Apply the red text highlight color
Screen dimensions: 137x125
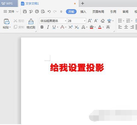click(91, 27)
